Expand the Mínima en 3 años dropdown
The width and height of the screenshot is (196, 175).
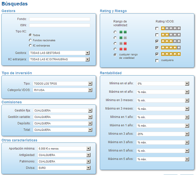click(x=187, y=134)
